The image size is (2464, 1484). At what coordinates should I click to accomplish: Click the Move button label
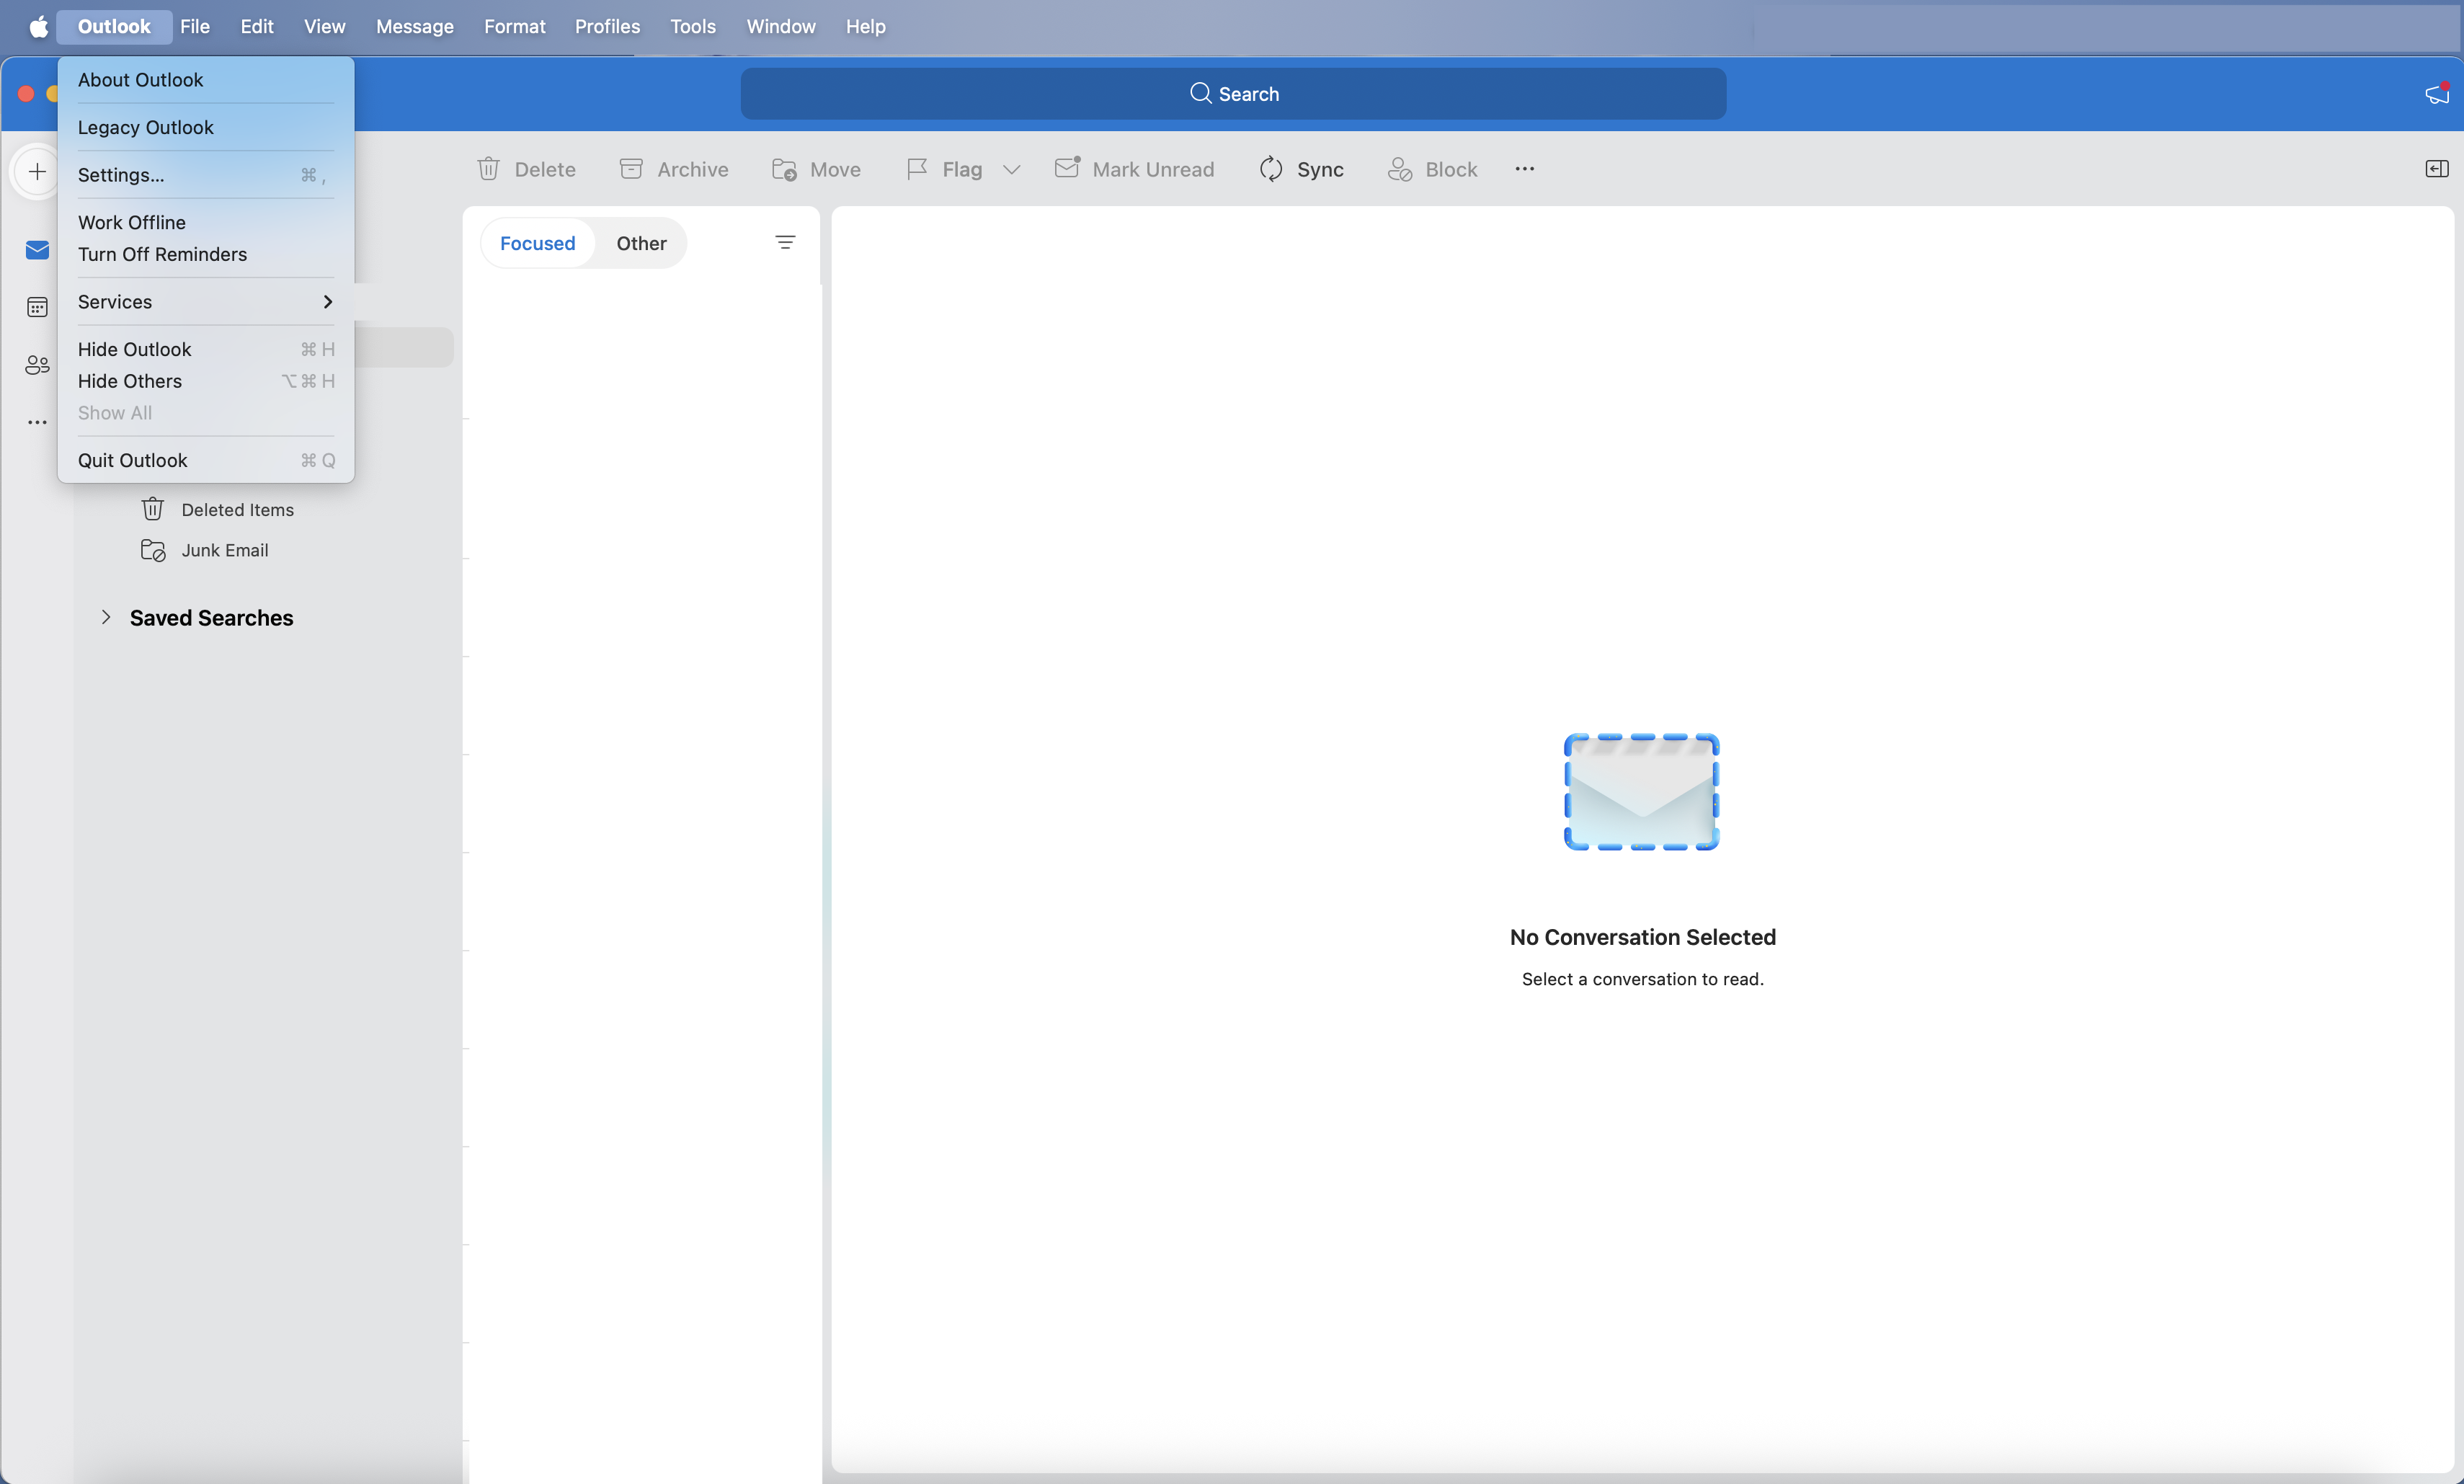click(836, 170)
